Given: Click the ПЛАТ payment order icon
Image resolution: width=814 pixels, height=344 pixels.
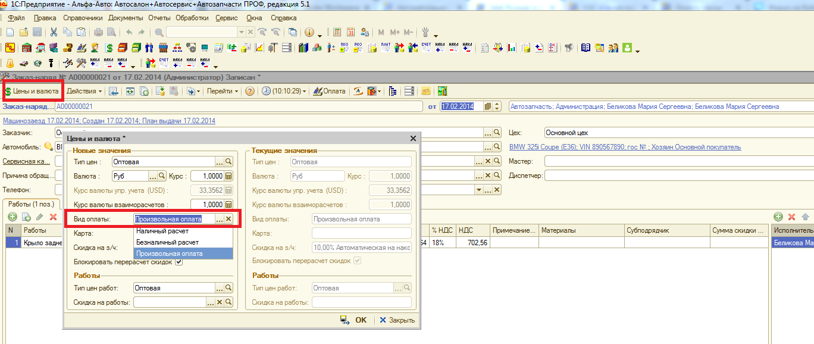Looking at the screenshot, I should pyautogui.click(x=386, y=48).
